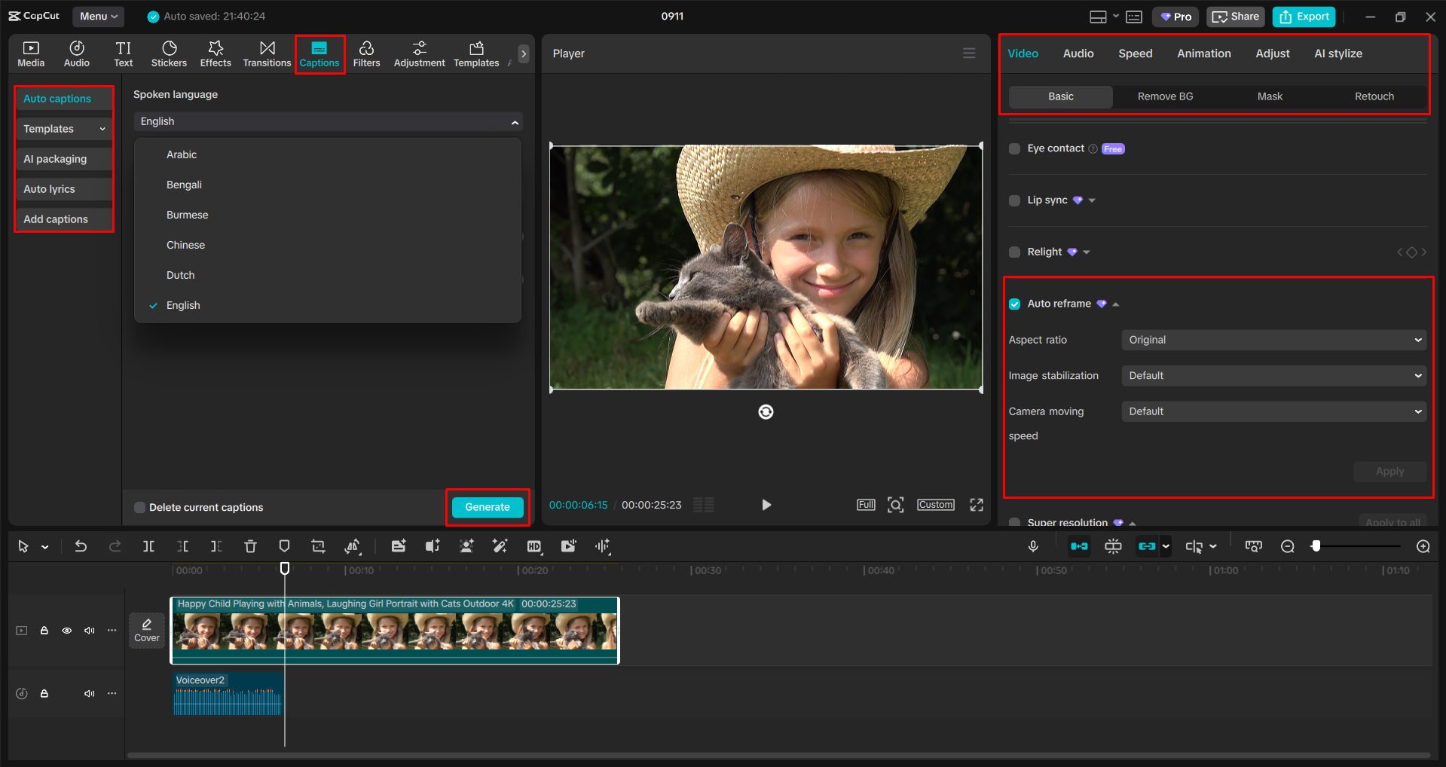Click the Cover edit button
This screenshot has width=1446, height=767.
(x=147, y=630)
